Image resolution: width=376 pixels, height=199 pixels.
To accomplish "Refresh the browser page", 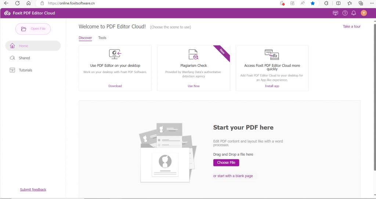I will coord(17,3).
